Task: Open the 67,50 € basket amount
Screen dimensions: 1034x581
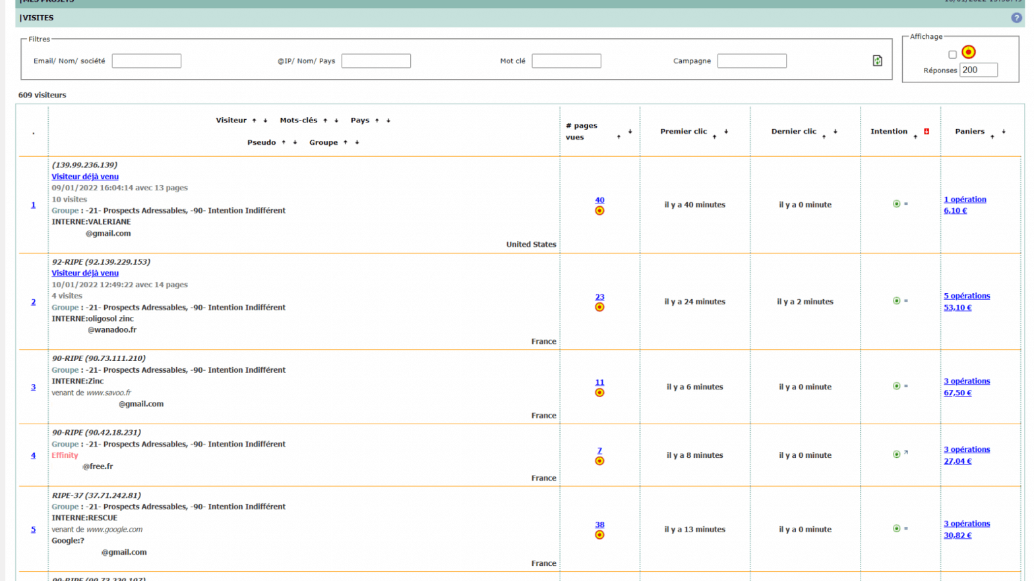Action: pyautogui.click(x=958, y=393)
